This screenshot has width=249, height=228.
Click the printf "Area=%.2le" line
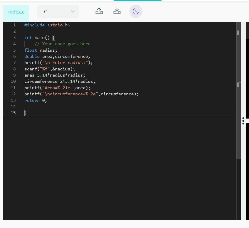[x=57, y=88]
